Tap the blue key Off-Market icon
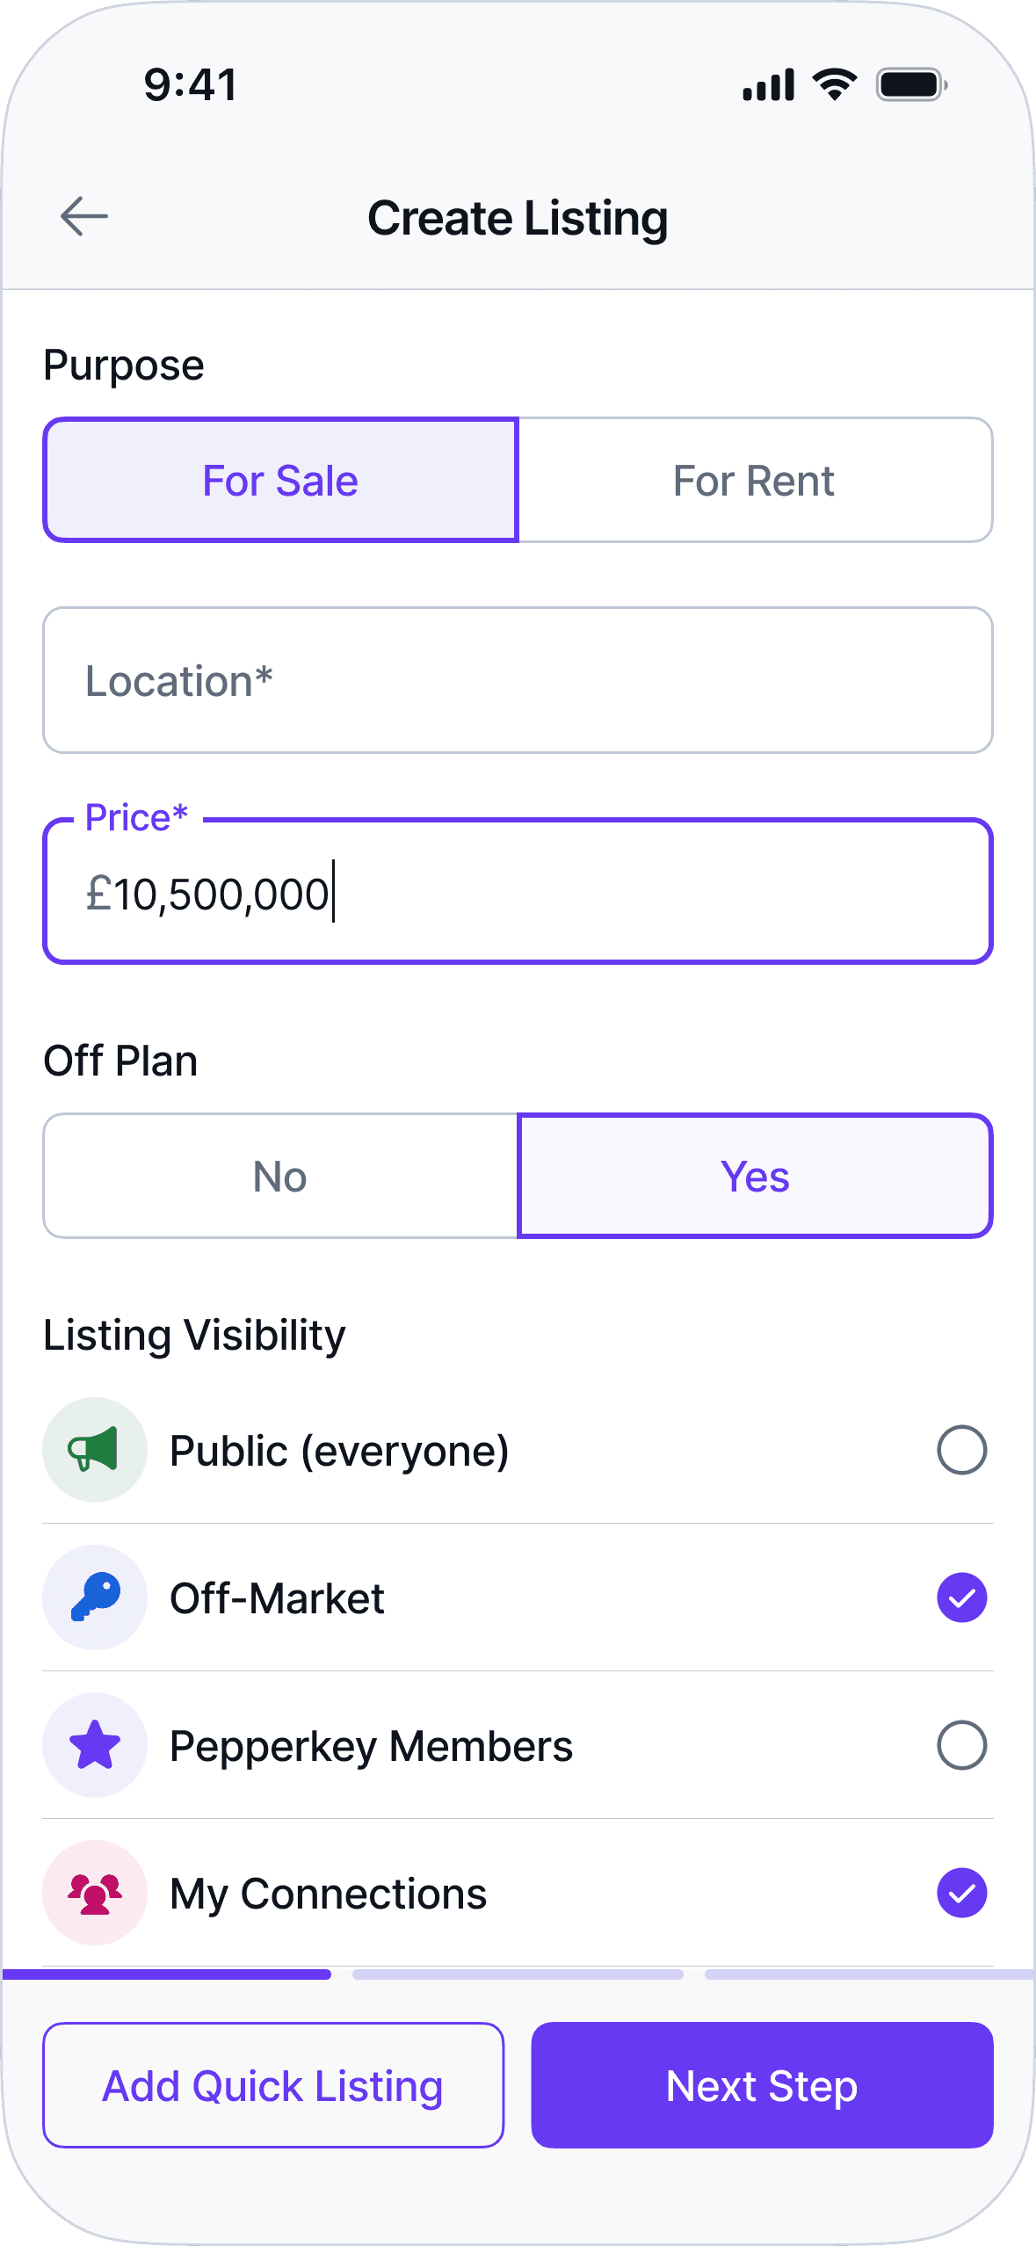Image resolution: width=1036 pixels, height=2246 pixels. [95, 1598]
